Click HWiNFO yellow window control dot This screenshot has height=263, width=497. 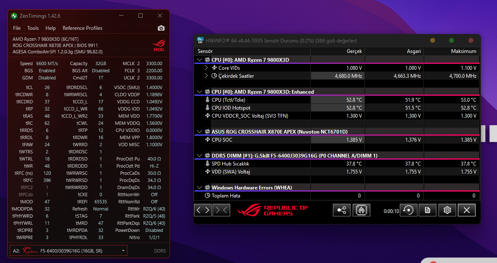(x=432, y=40)
